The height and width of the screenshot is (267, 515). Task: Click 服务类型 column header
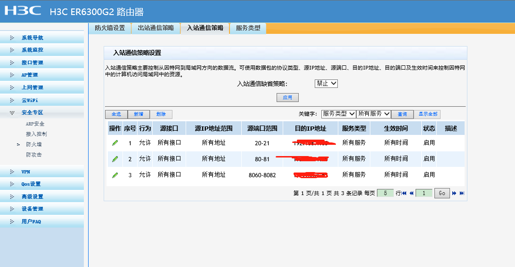(x=354, y=128)
